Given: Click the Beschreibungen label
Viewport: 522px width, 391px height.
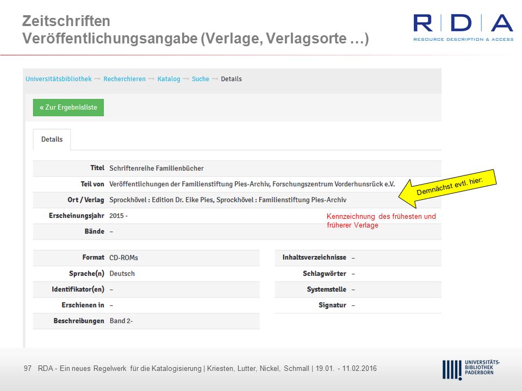Looking at the screenshot, I should point(79,321).
